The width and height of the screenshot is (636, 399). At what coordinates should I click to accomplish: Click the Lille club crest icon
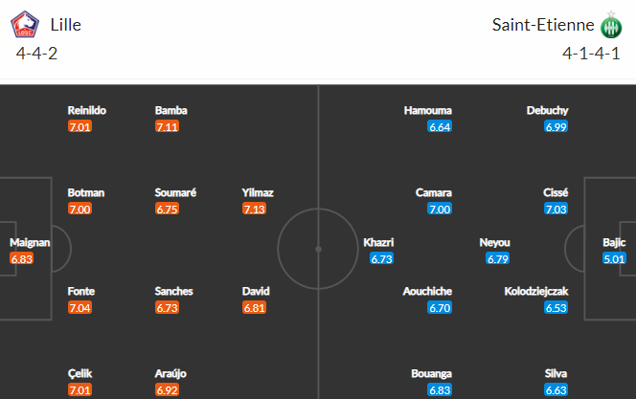point(25,24)
